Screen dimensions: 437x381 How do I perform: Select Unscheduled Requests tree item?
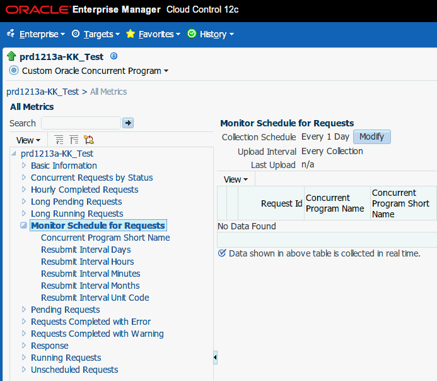(74, 370)
